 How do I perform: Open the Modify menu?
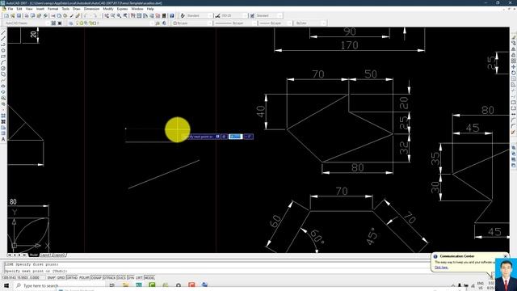[108, 9]
